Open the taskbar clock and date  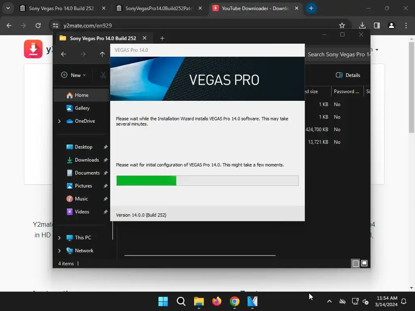[x=386, y=301]
